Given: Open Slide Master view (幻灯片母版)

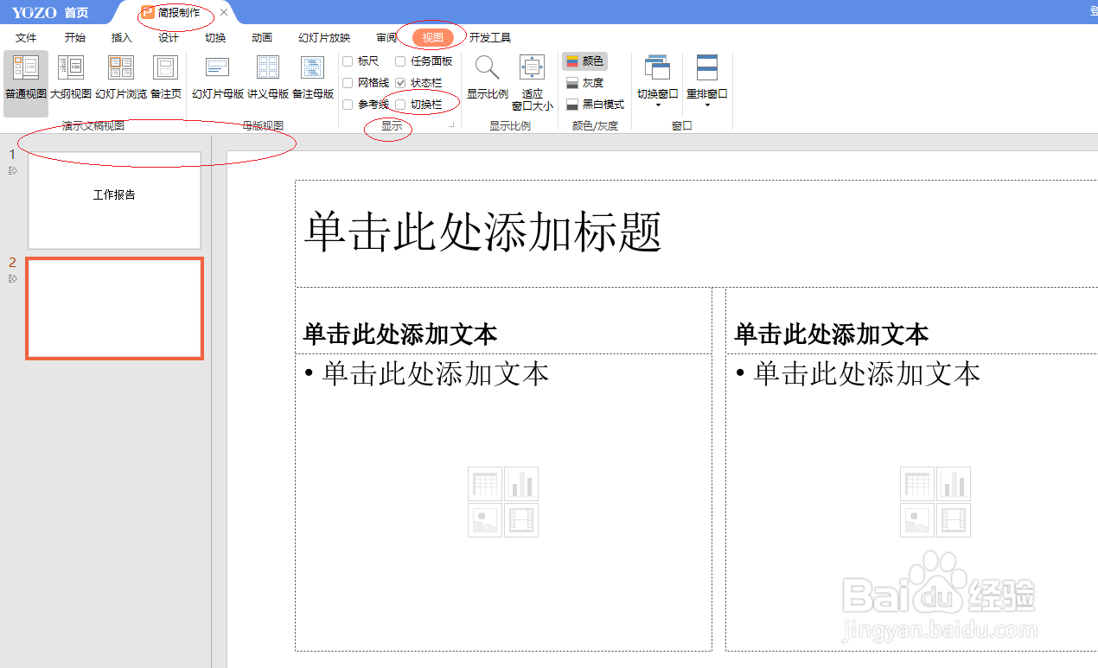Looking at the screenshot, I should point(218,77).
